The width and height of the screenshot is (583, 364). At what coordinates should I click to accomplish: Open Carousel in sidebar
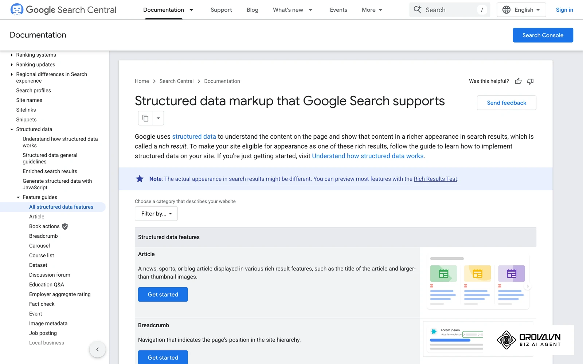(39, 246)
